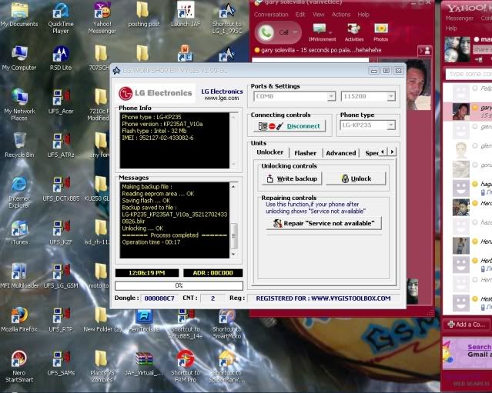
Task: Click Repair "Service not available" button
Action: coord(324,223)
